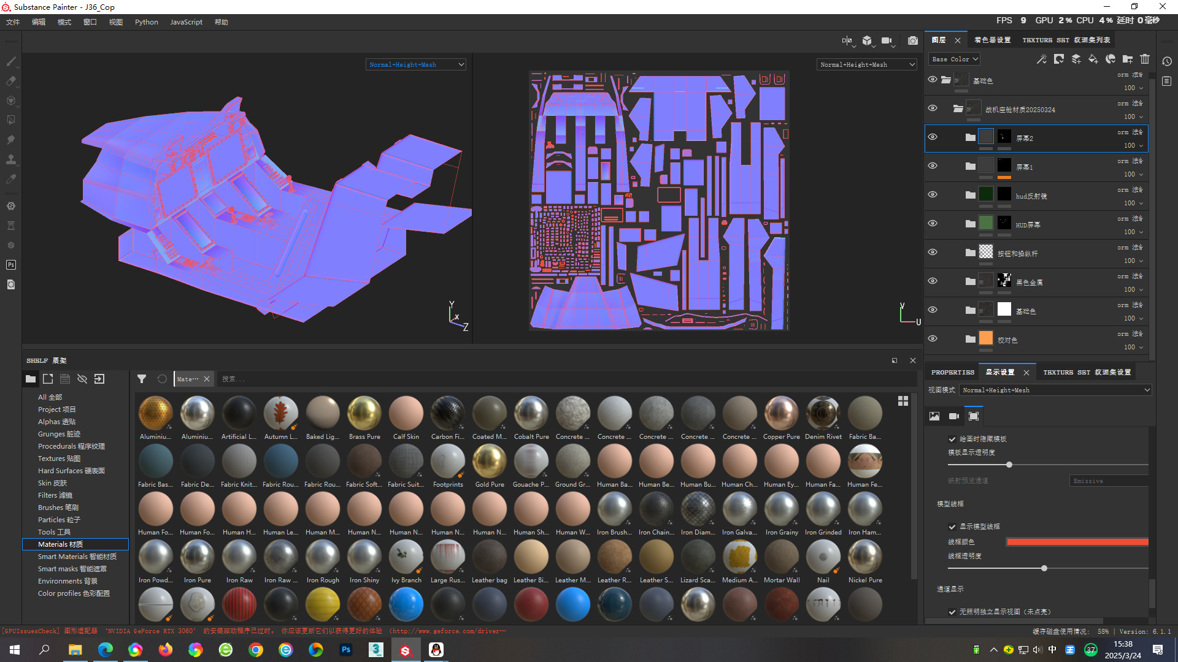Click the delete layer trash icon
Image resolution: width=1178 pixels, height=662 pixels.
click(1145, 59)
